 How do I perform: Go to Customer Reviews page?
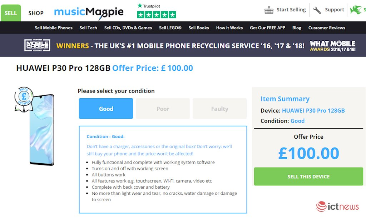[327, 28]
